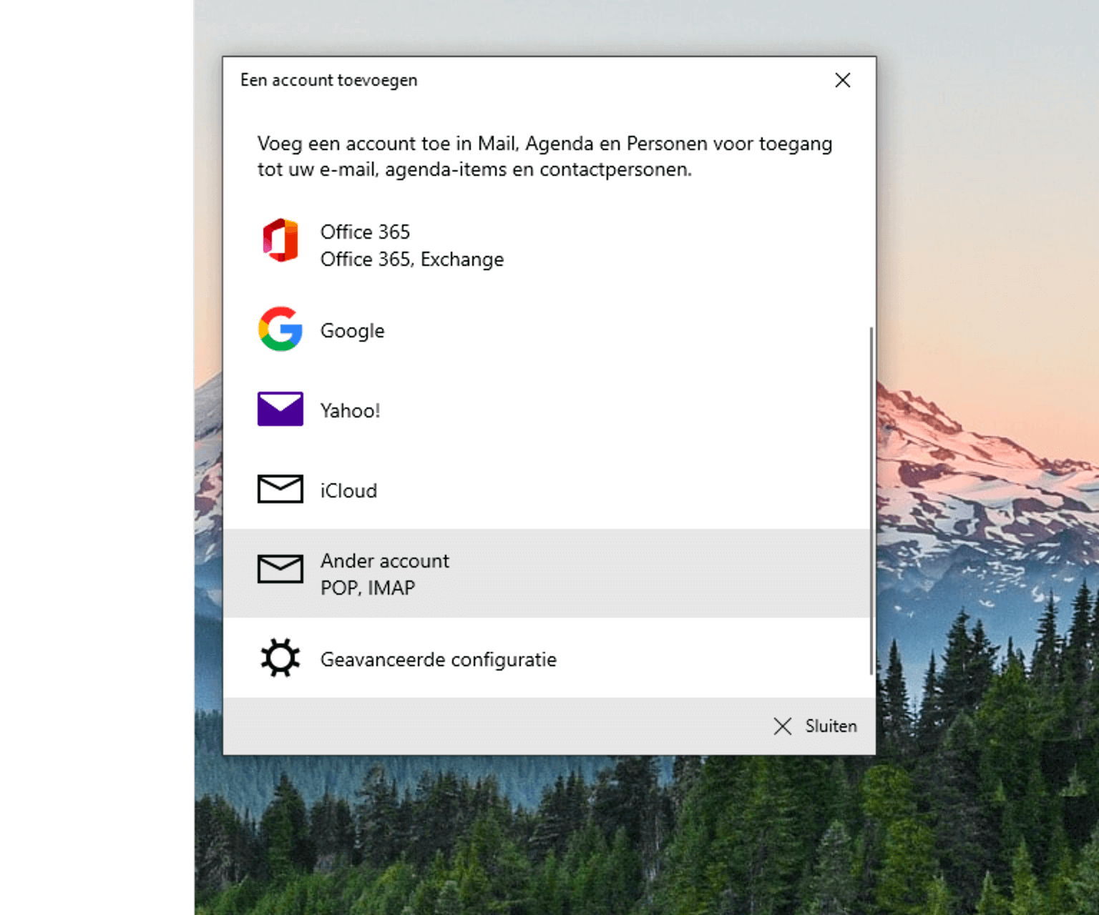Click the 'Office 365, Exchange' subtitle

[x=412, y=259]
